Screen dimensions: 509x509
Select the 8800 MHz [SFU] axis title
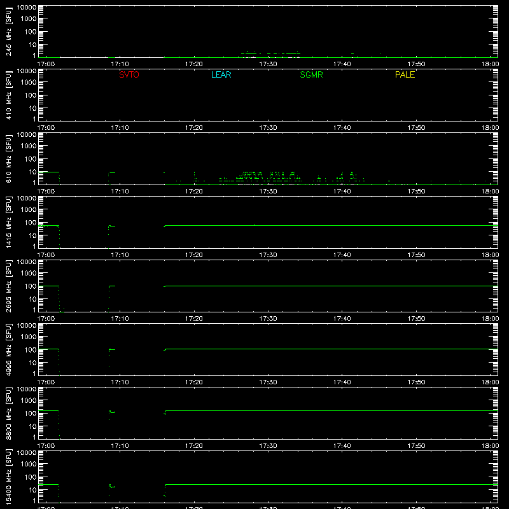coord(9,414)
